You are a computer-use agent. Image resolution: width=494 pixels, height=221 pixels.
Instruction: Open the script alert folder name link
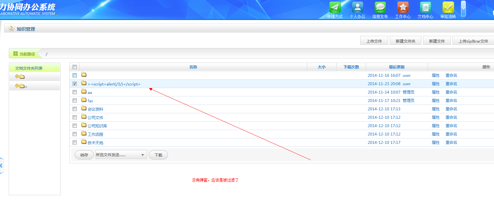coord(114,84)
